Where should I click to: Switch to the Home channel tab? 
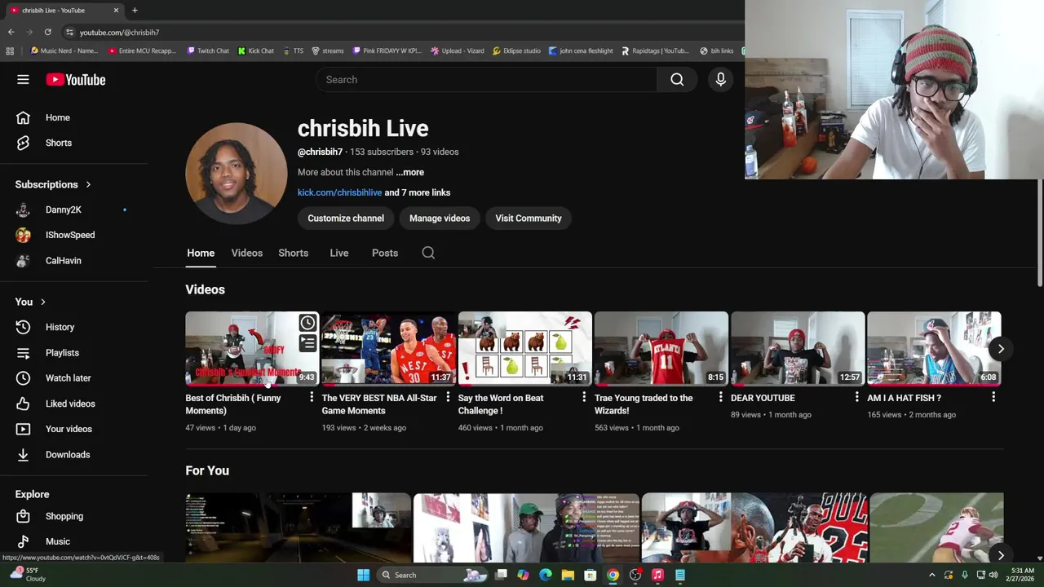point(201,253)
